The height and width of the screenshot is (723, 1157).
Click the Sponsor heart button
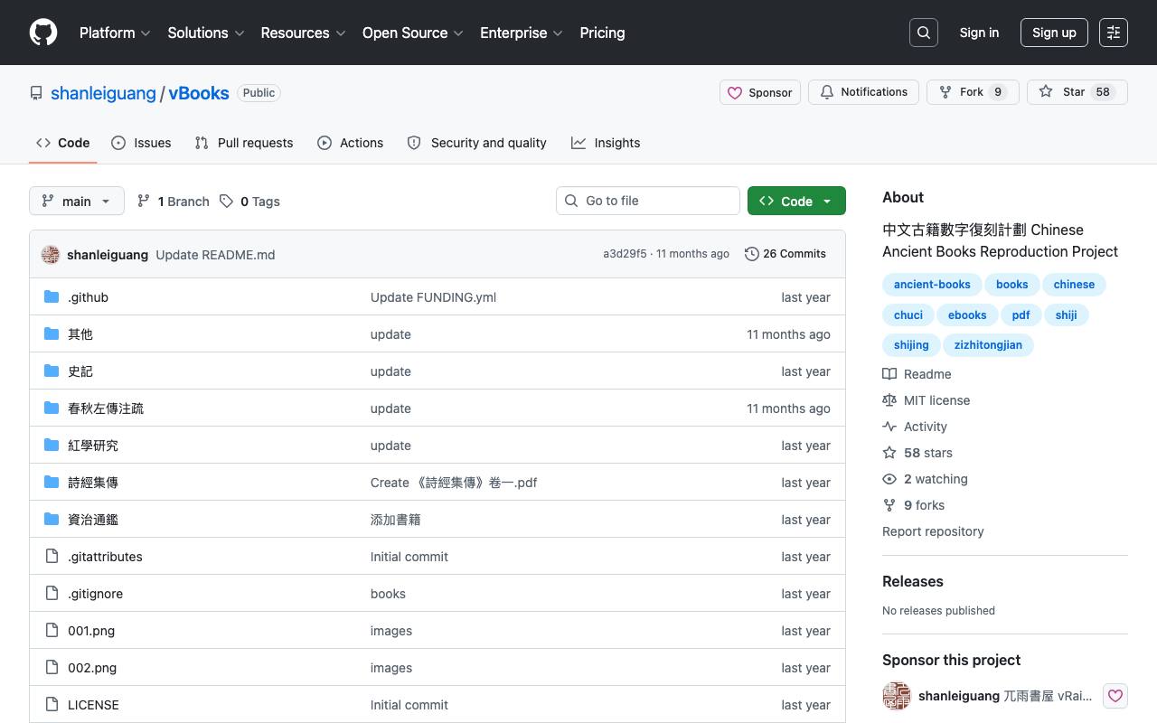760,92
